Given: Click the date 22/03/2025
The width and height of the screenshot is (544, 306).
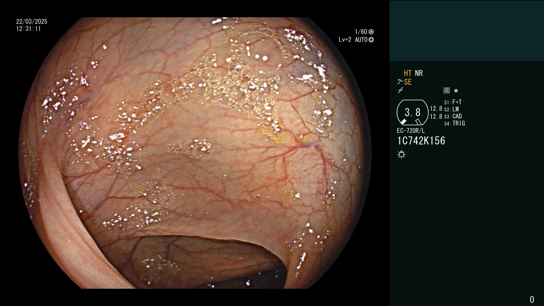Looking at the screenshot, I should click(32, 22).
